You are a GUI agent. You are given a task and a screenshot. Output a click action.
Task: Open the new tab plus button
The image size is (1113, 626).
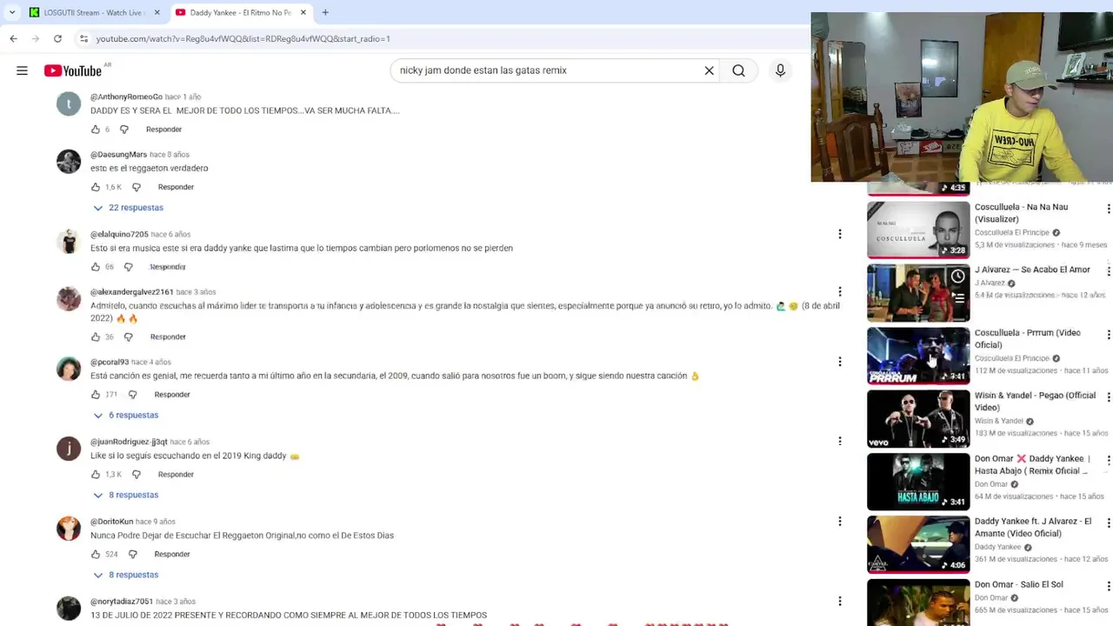click(325, 12)
